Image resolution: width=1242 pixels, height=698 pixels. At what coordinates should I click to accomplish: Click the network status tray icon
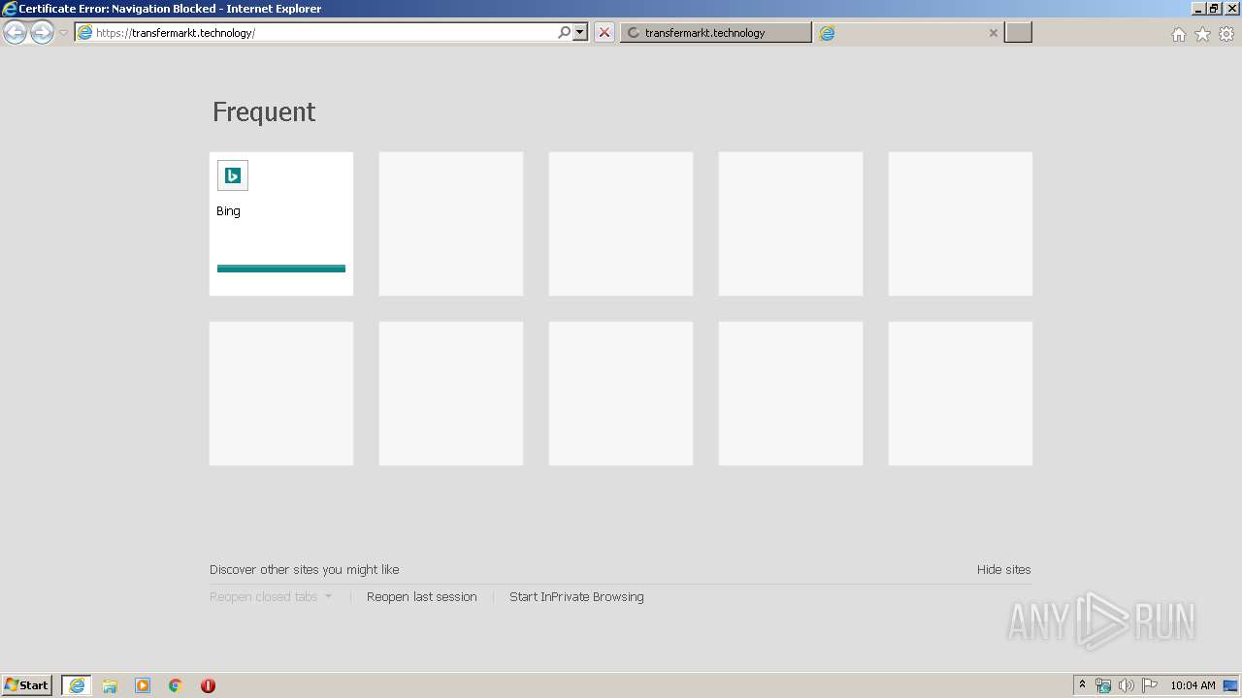click(1103, 685)
